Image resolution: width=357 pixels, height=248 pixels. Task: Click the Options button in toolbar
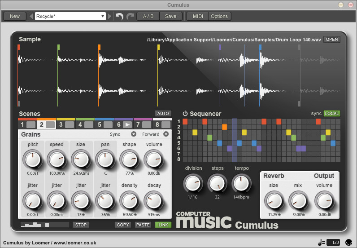pyautogui.click(x=219, y=16)
